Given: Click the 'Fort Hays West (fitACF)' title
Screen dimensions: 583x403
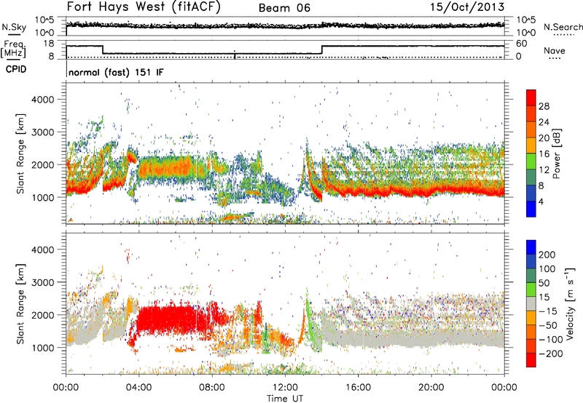Looking at the screenshot, I should pyautogui.click(x=144, y=7).
